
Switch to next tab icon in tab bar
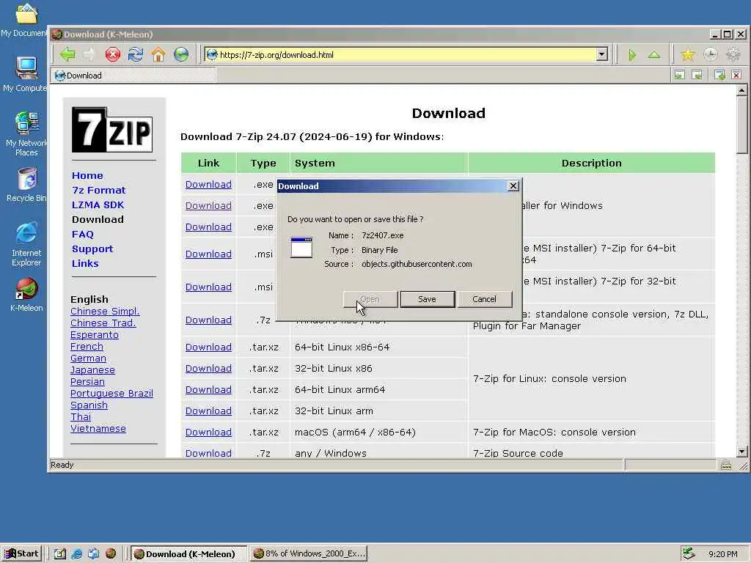coord(697,76)
